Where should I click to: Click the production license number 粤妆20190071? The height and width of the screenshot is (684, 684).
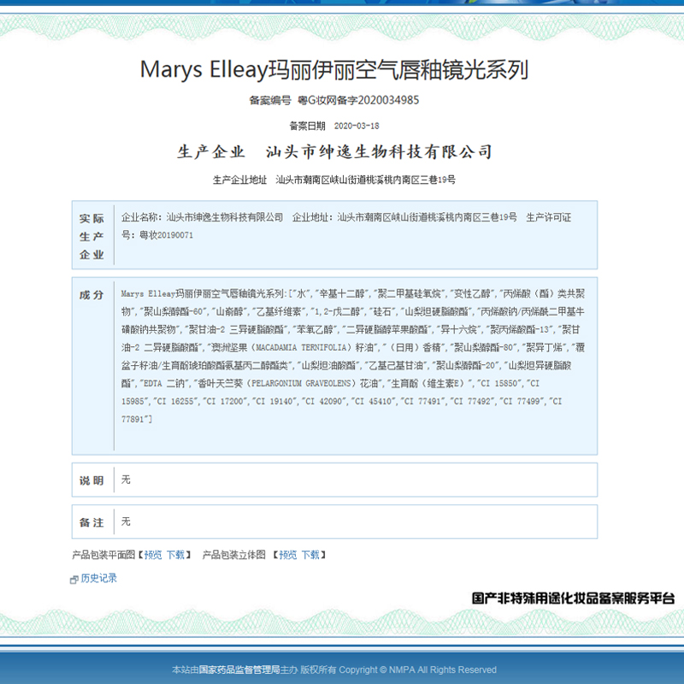click(166, 235)
